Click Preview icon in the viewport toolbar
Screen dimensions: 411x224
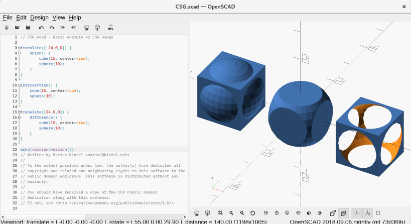click(197, 213)
